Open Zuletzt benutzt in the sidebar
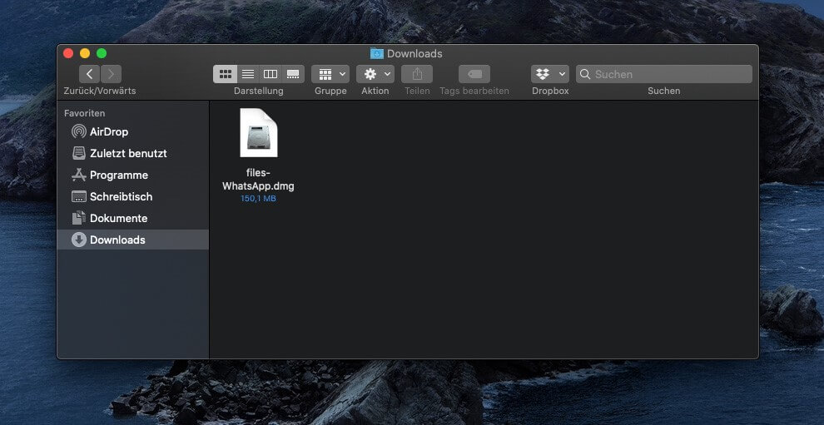This screenshot has width=824, height=425. pyautogui.click(x=132, y=153)
